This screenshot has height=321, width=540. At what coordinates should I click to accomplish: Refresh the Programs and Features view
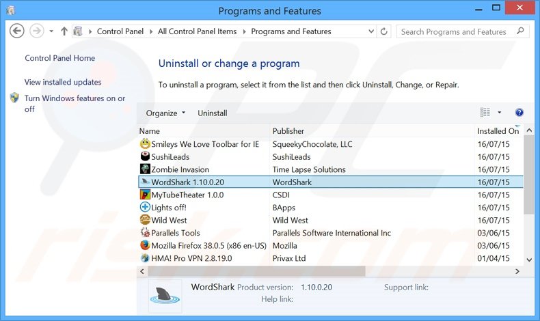click(x=383, y=31)
